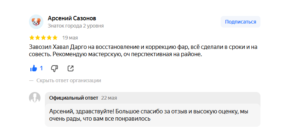Click the reply date 22 мая
This screenshot has height=138, width=284.
click(x=109, y=98)
